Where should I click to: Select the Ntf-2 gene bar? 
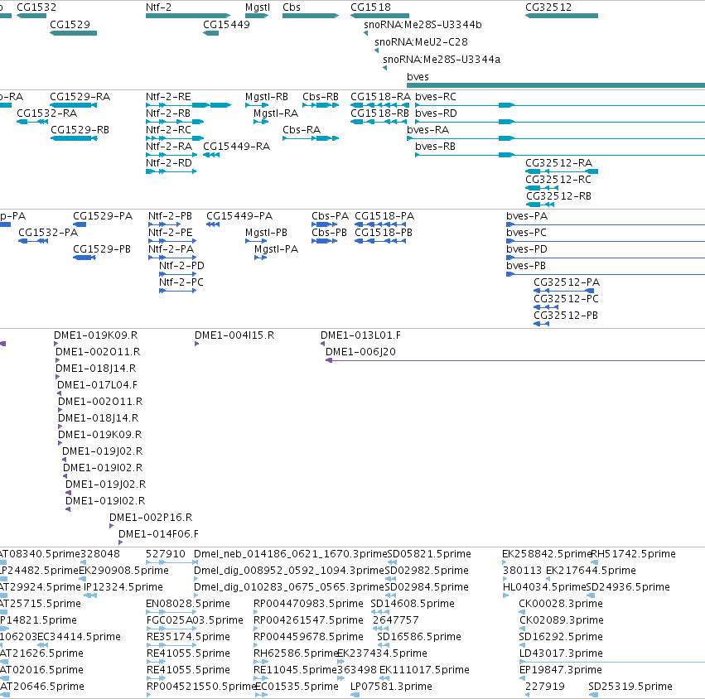(188, 16)
